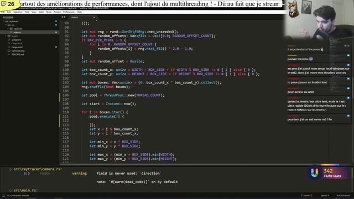Viewport: 354px width, 199px height.
Task: Click badge icon beside 'pourtant j'ai un ssd' message
Action: (x=348, y=116)
